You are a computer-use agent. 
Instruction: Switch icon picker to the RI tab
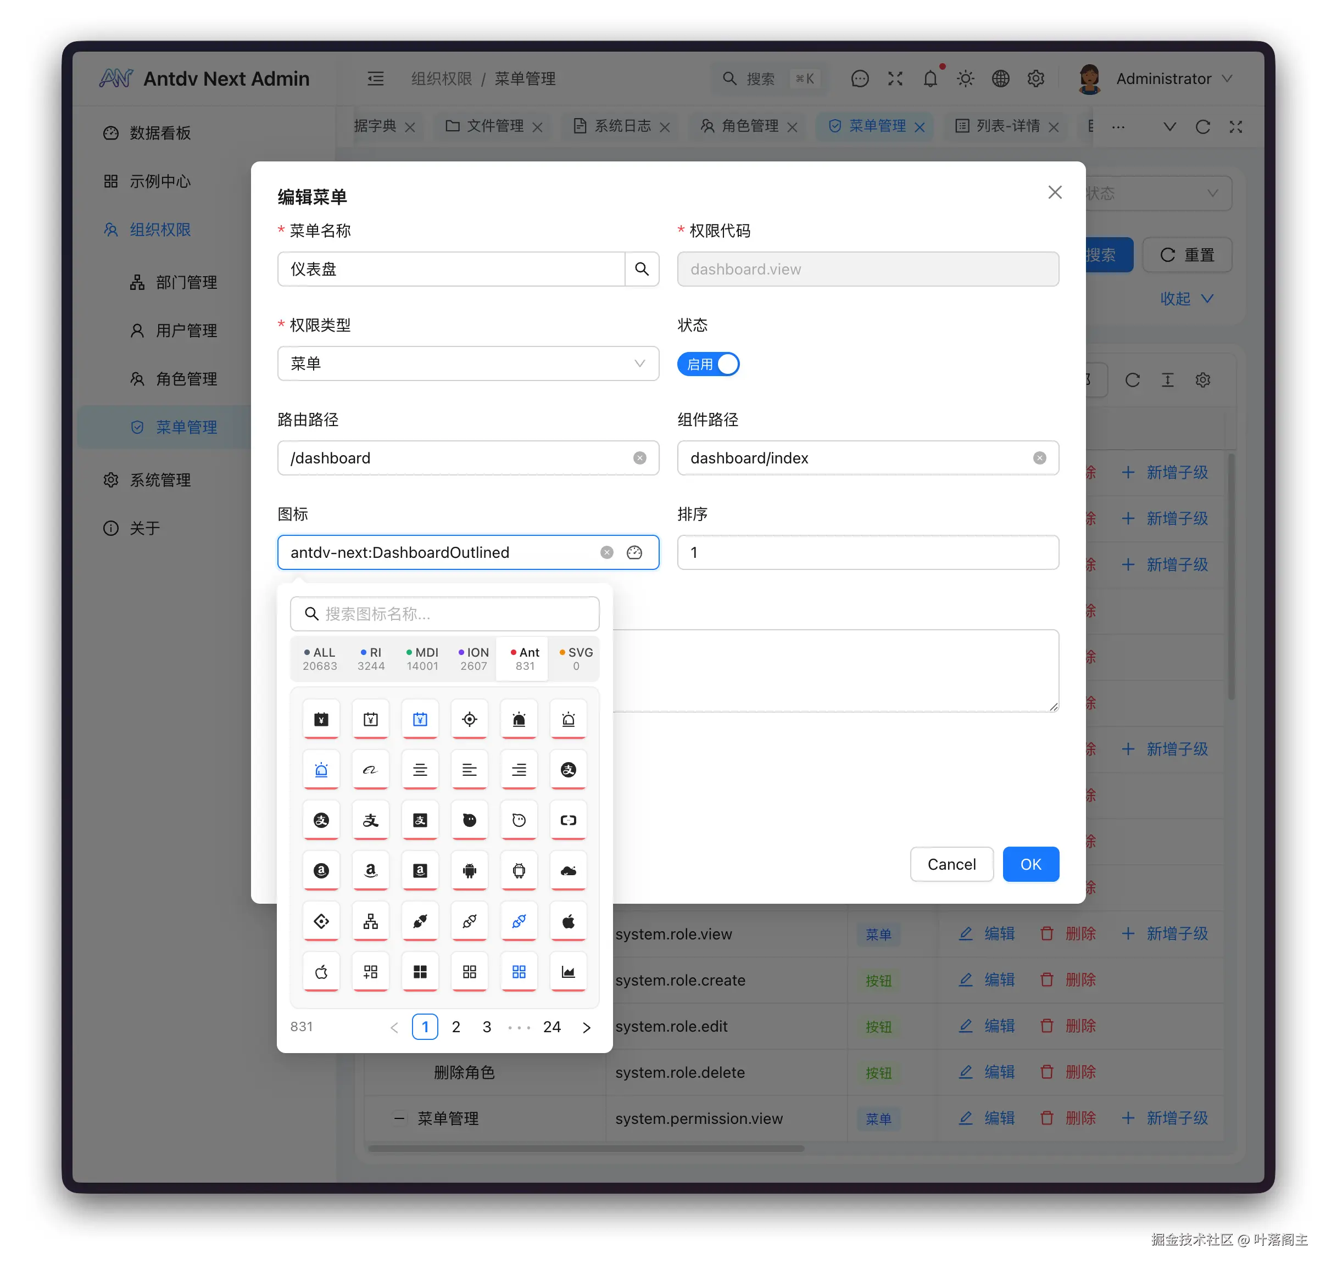click(x=371, y=658)
